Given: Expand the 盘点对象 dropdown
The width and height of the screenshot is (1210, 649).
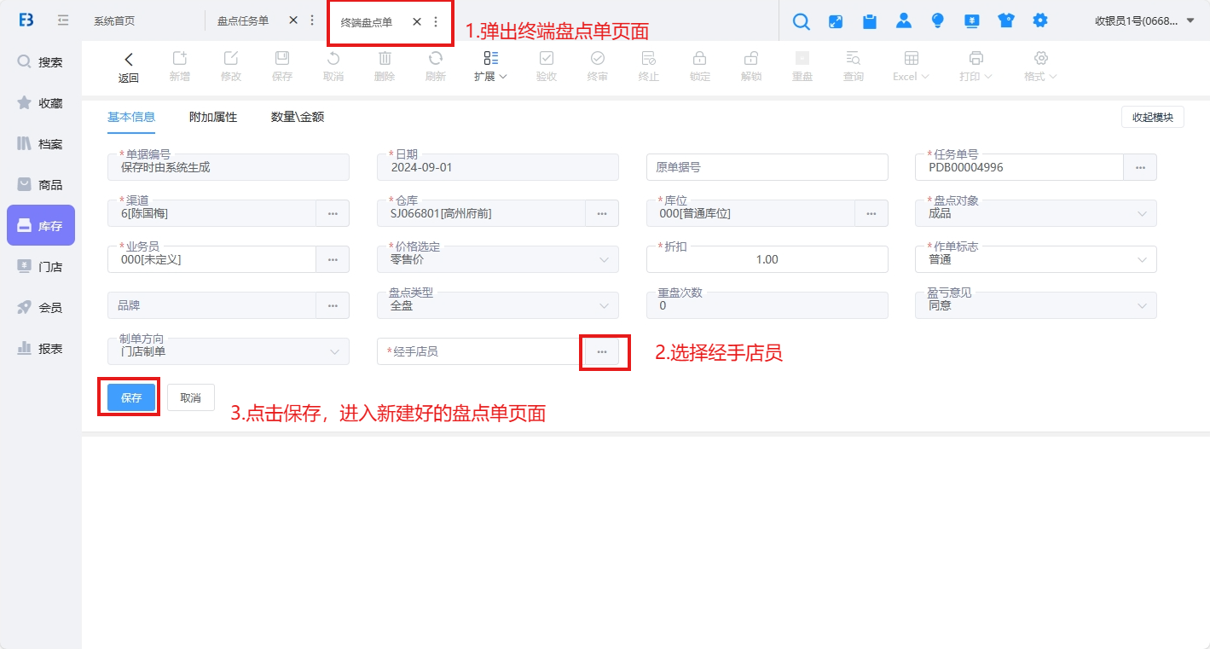Looking at the screenshot, I should pyautogui.click(x=1036, y=213).
